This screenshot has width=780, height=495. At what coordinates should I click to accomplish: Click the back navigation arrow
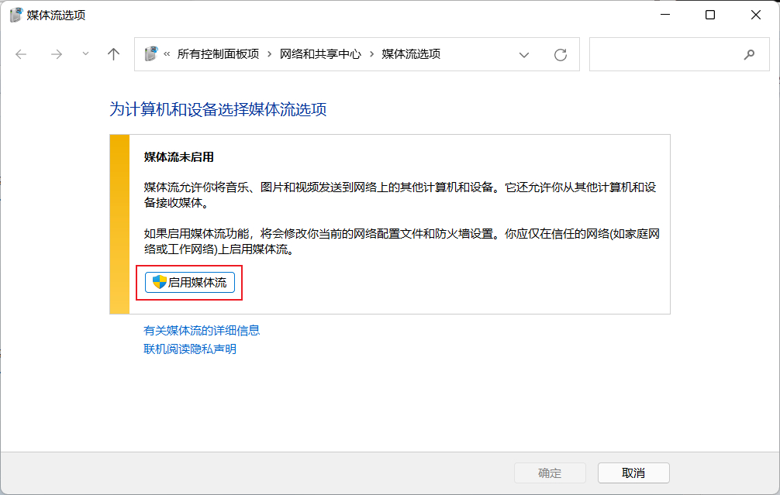click(x=21, y=54)
